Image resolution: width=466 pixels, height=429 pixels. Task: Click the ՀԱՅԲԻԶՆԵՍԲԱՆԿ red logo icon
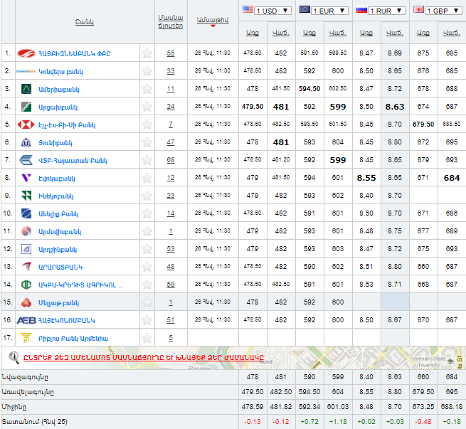tap(26, 53)
